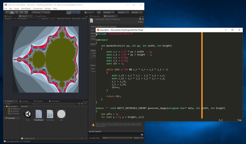Image resolution: width=246 pixels, height=144 pixels.
Task: Select the Hand tool in Unity toolbar
Action: tap(7, 12)
